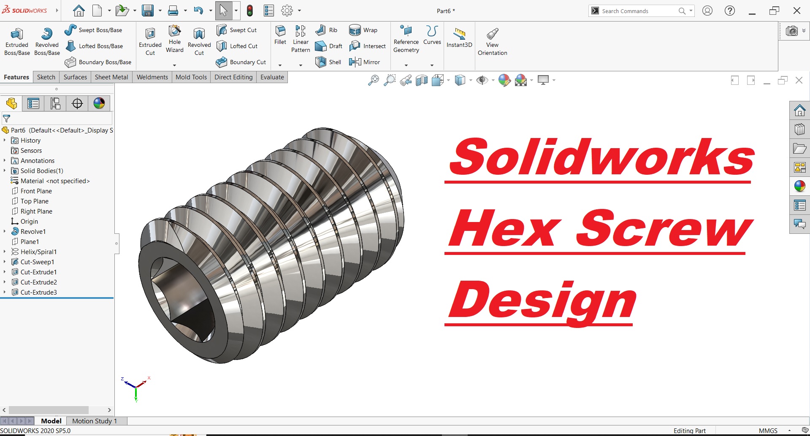
Task: Open the Fillet dropdown arrow
Action: [x=280, y=65]
